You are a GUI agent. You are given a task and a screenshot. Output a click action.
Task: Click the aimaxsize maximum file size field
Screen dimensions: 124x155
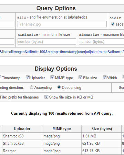[102, 41]
